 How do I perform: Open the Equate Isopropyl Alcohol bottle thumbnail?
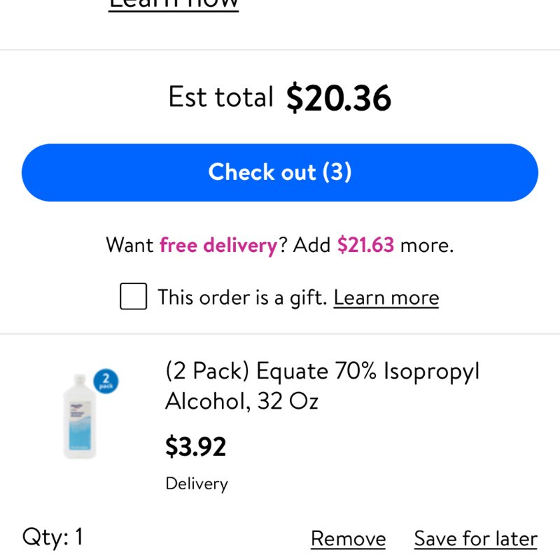(x=80, y=416)
